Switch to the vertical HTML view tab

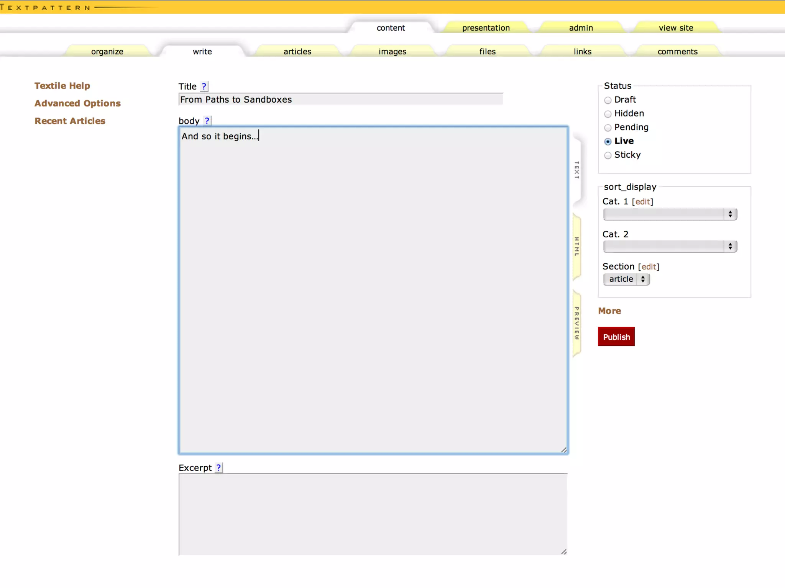576,247
